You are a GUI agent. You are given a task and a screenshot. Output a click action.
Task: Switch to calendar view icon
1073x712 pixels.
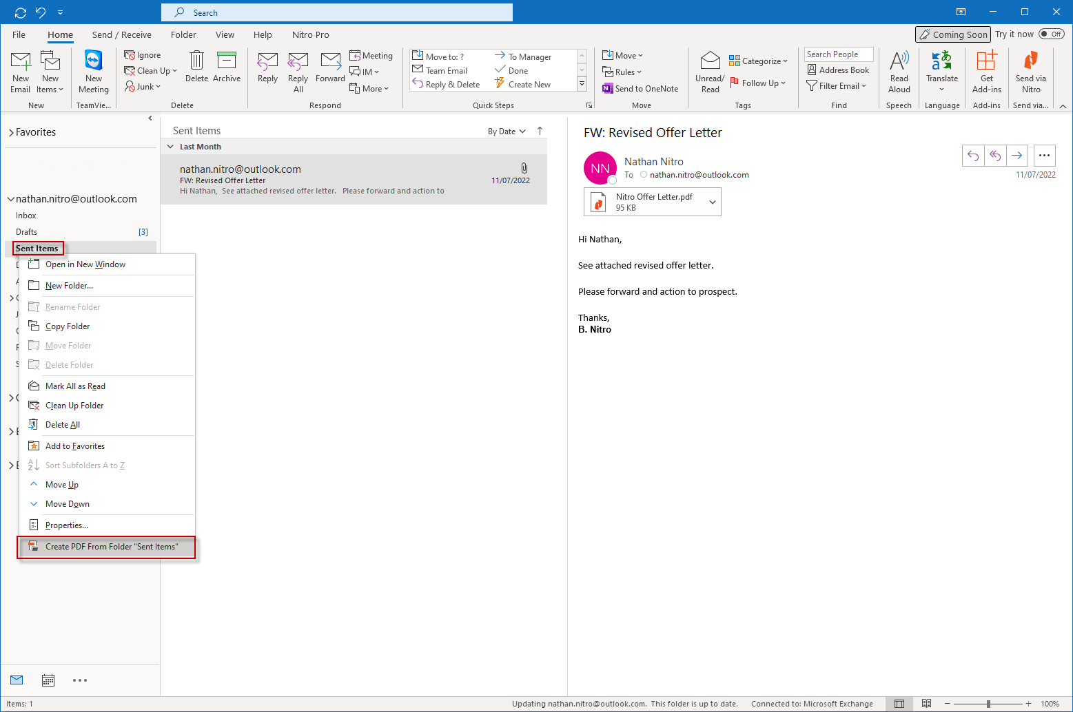(x=48, y=680)
